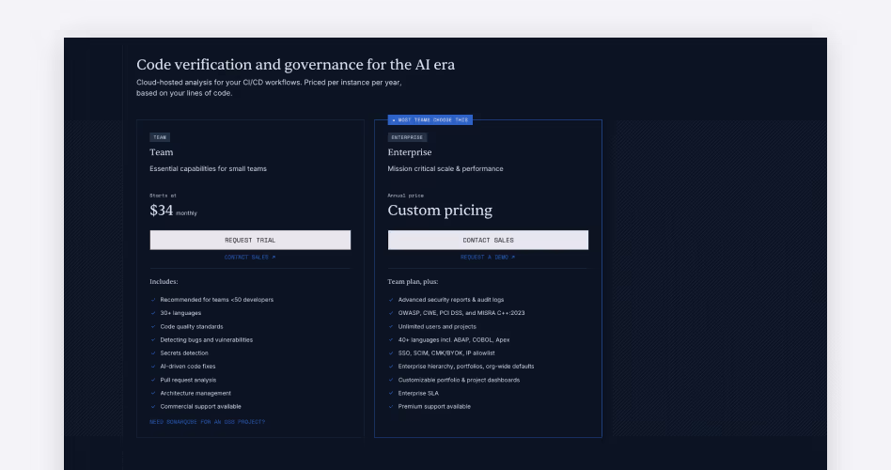This screenshot has height=470, width=891.
Task: Click the '30+ languages' feature item
Action: point(180,313)
